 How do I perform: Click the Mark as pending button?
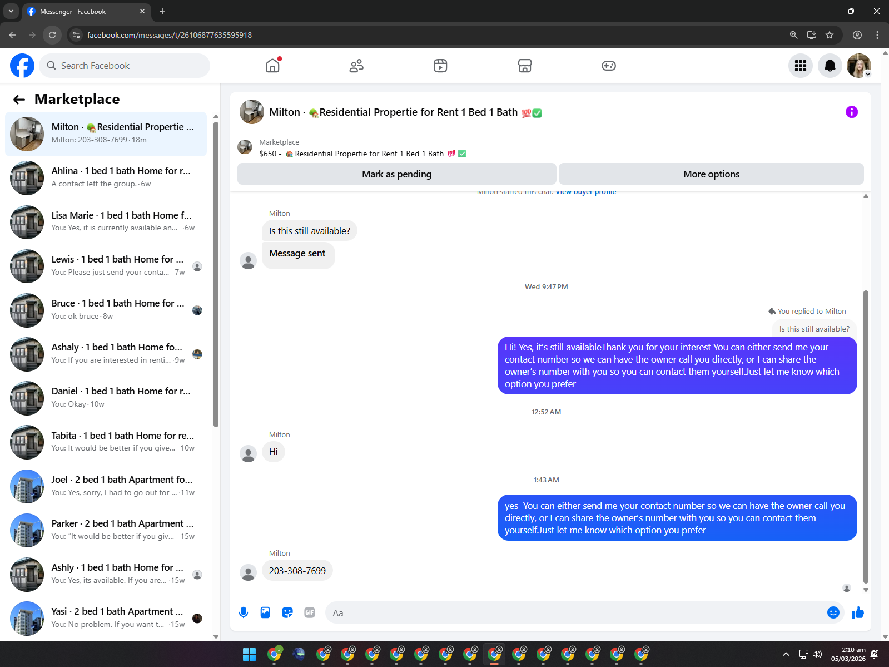click(x=397, y=174)
